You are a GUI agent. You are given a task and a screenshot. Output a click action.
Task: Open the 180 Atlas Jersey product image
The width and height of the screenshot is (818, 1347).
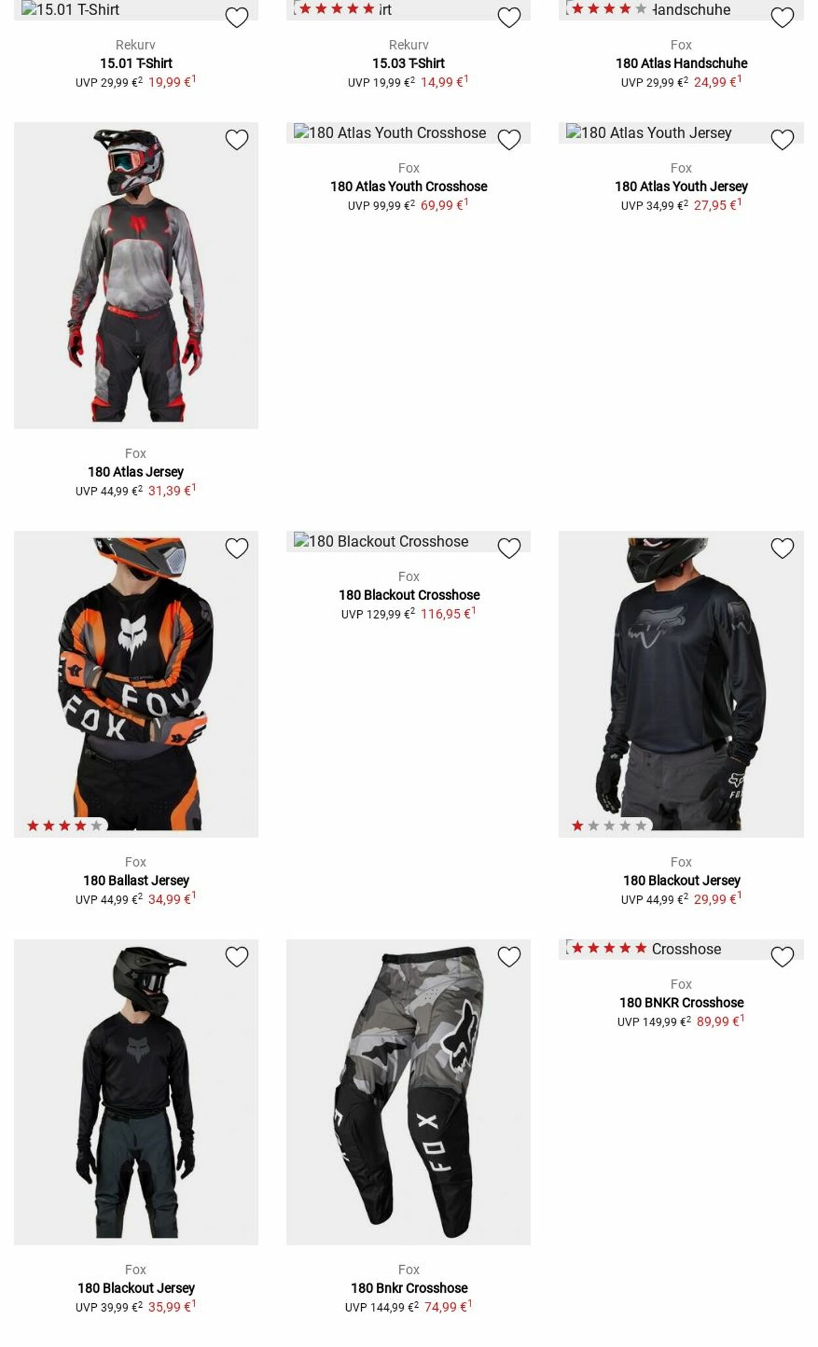(x=136, y=276)
